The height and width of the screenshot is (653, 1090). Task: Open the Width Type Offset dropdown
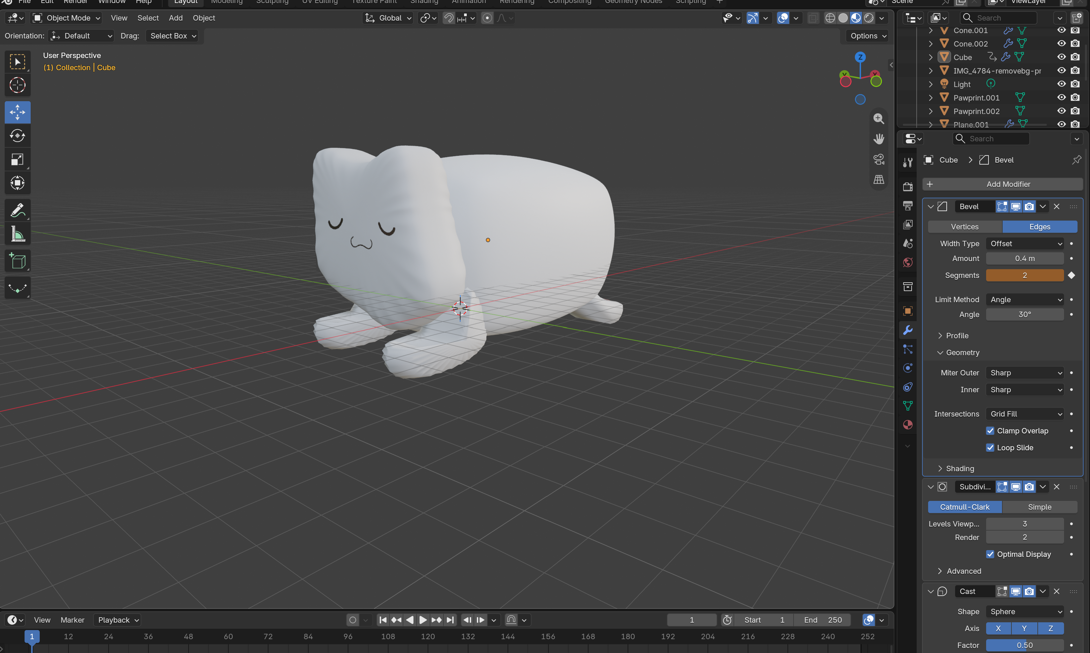tap(1025, 243)
